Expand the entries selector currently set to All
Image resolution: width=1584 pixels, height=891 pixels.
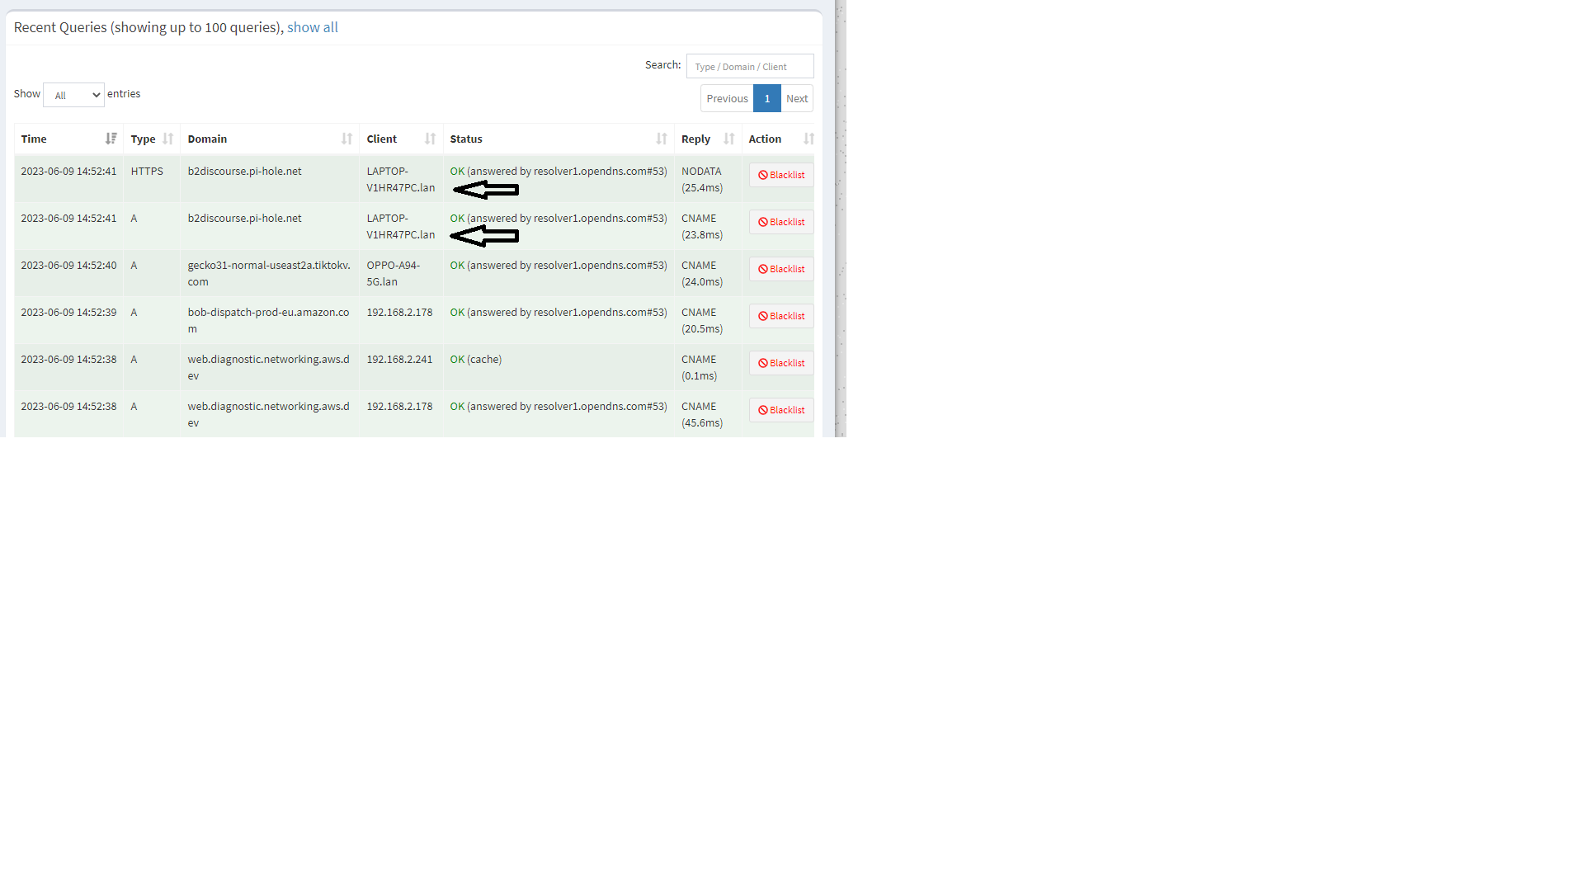point(73,95)
